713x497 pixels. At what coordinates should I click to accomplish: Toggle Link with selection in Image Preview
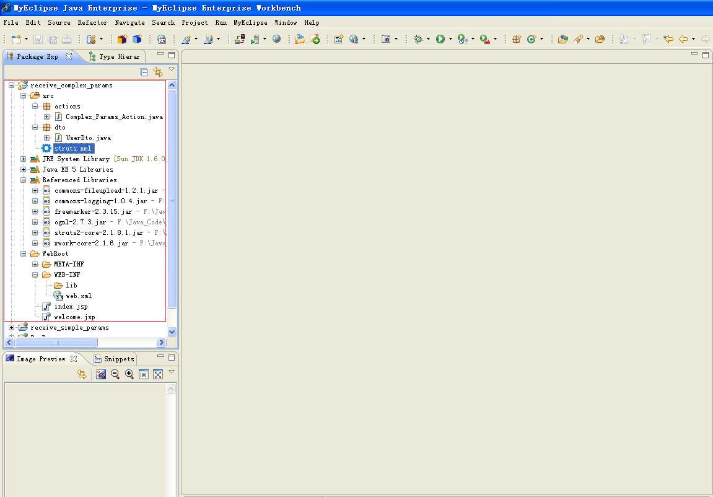pos(82,374)
